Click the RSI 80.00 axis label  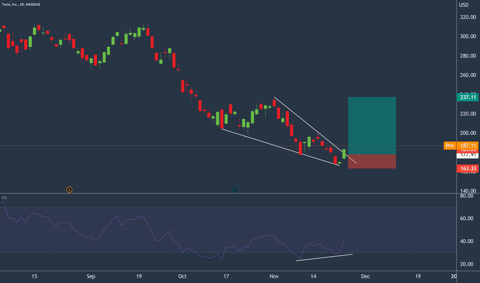click(467, 196)
